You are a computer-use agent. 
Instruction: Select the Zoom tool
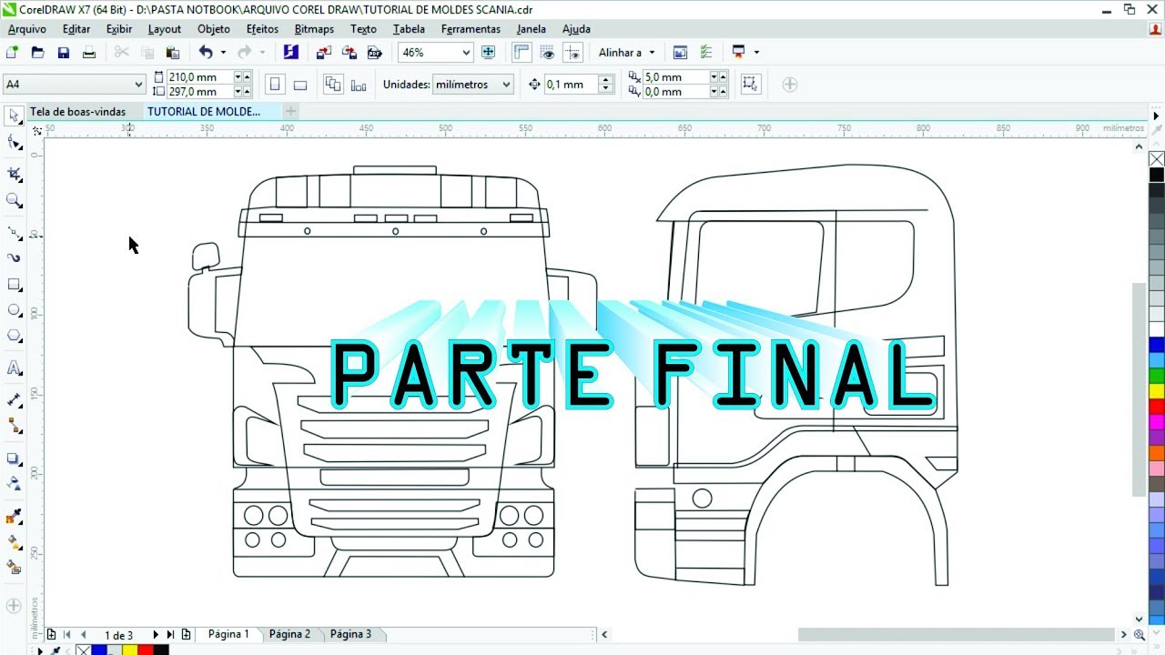(14, 200)
